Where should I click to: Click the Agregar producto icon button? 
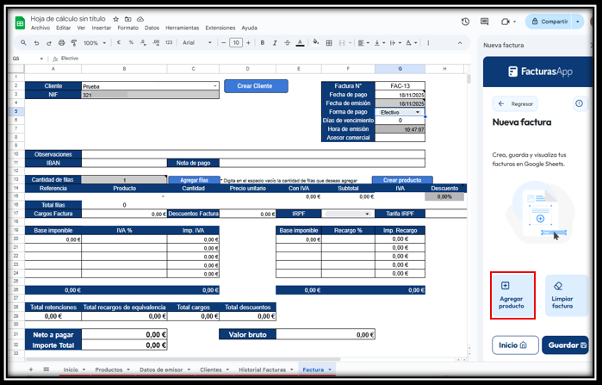click(513, 295)
